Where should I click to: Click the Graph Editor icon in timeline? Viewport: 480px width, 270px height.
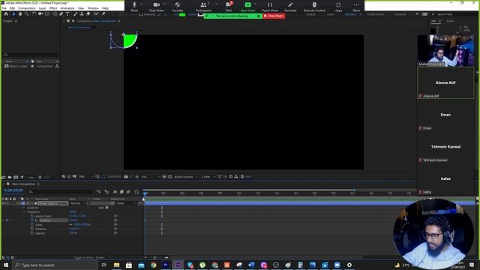[136, 192]
